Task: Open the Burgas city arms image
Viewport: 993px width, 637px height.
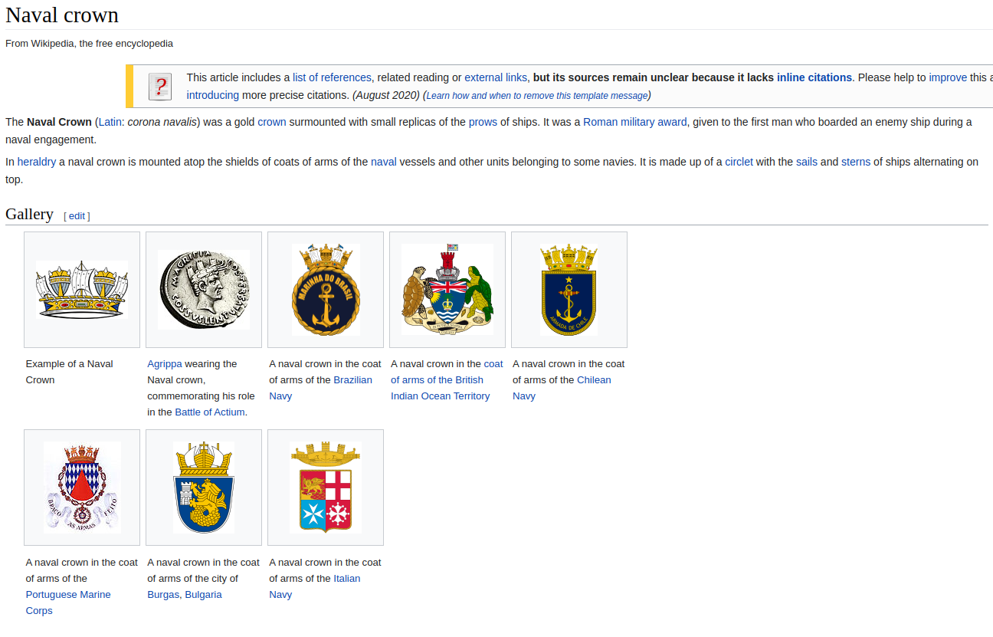Action: [204, 488]
